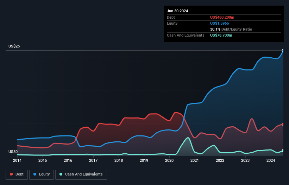Click the red Debt legend color dot
This screenshot has height=185, width=289.
[11, 174]
